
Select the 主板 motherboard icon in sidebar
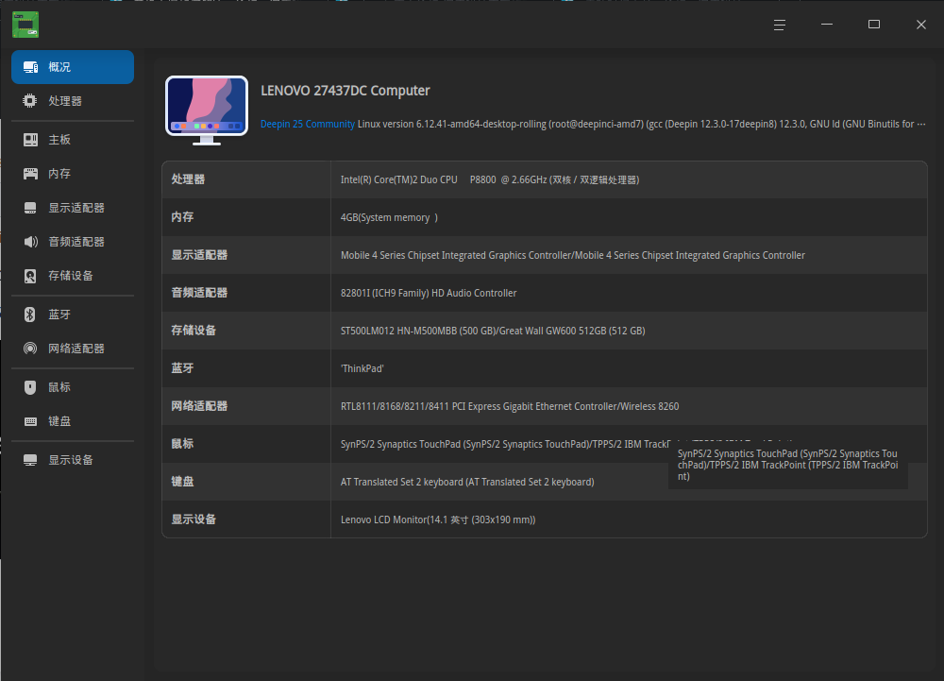tap(30, 140)
